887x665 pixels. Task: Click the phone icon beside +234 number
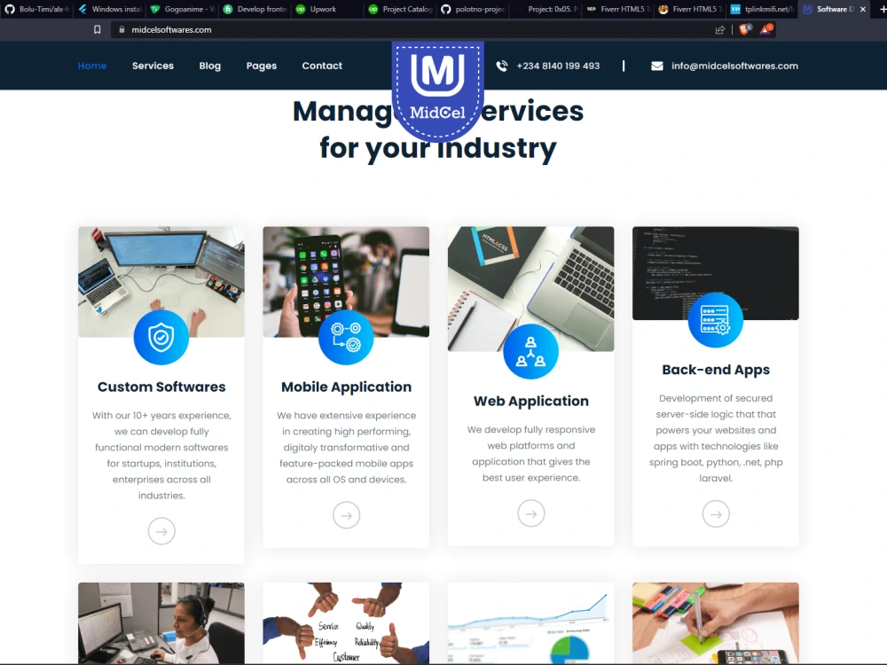pos(502,66)
